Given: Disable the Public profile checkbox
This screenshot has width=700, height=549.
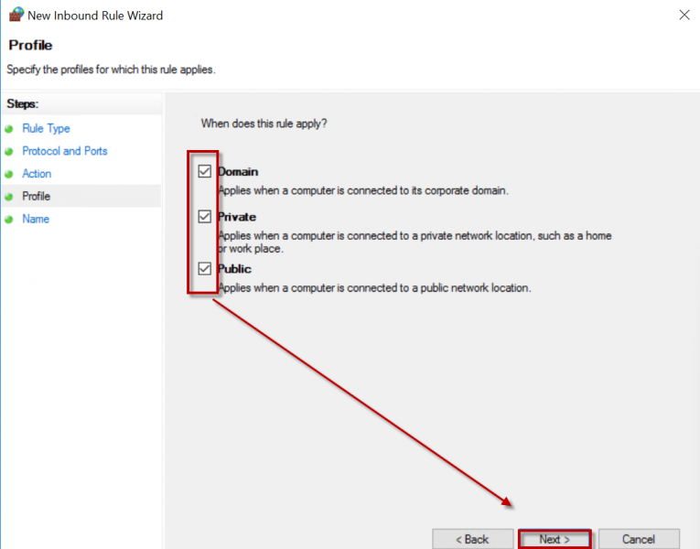Looking at the screenshot, I should point(205,269).
